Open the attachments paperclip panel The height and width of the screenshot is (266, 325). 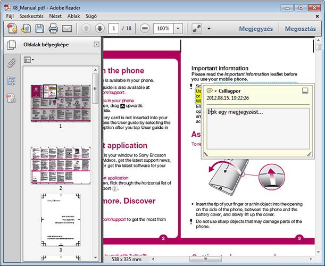[11, 63]
